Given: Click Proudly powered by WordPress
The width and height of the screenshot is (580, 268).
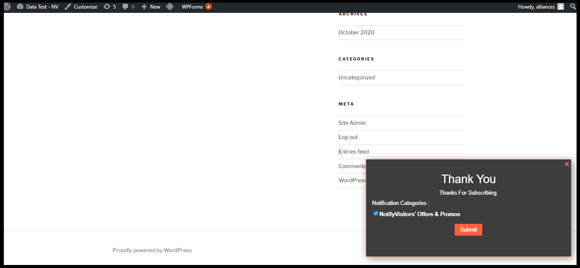Looking at the screenshot, I should (152, 250).
